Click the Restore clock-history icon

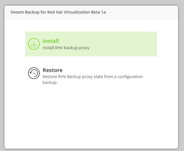34,73
